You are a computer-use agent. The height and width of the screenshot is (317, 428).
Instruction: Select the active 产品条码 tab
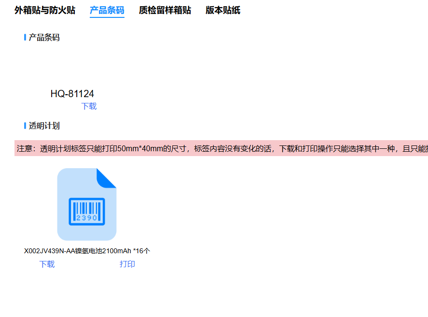pyautogui.click(x=107, y=10)
